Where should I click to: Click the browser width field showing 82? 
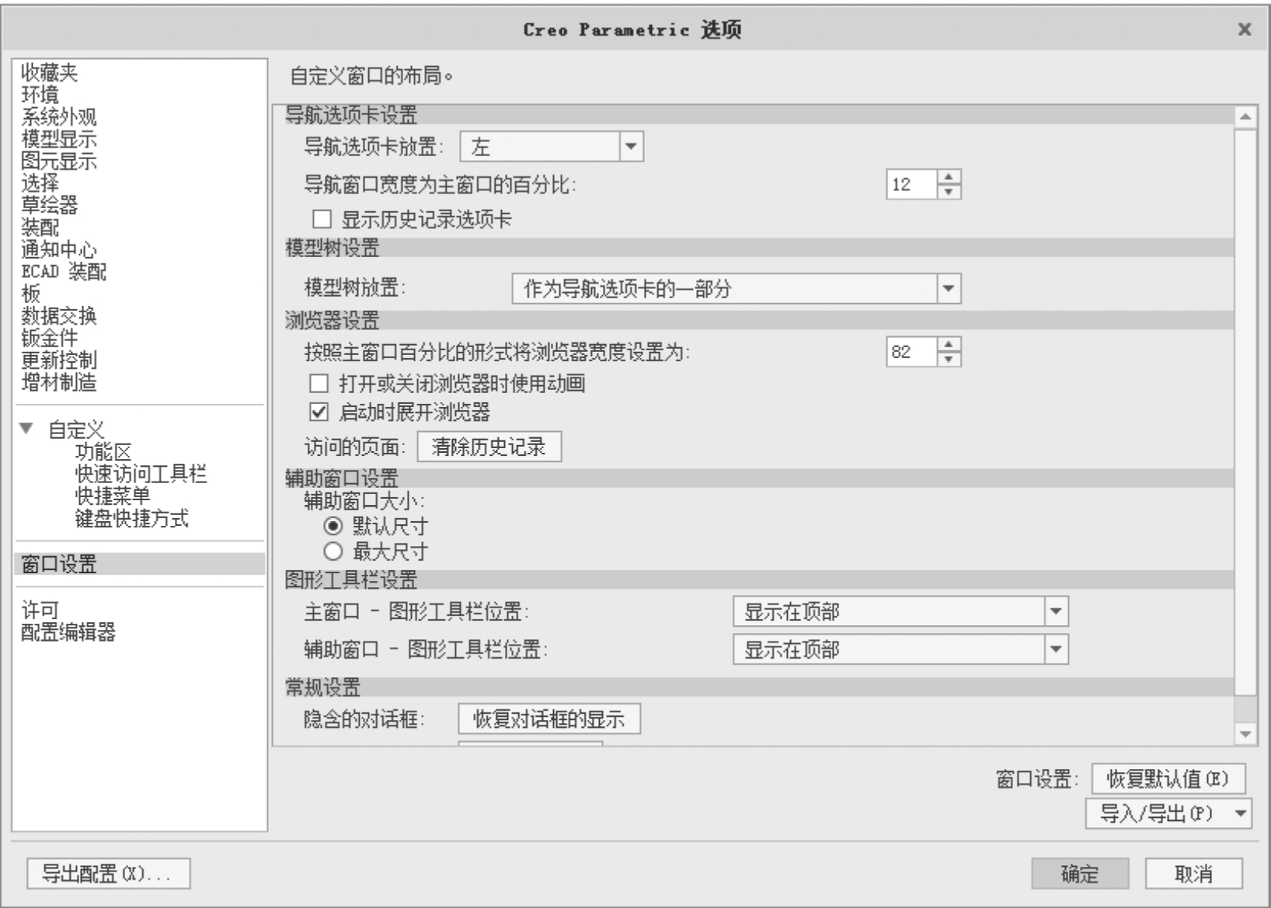911,352
